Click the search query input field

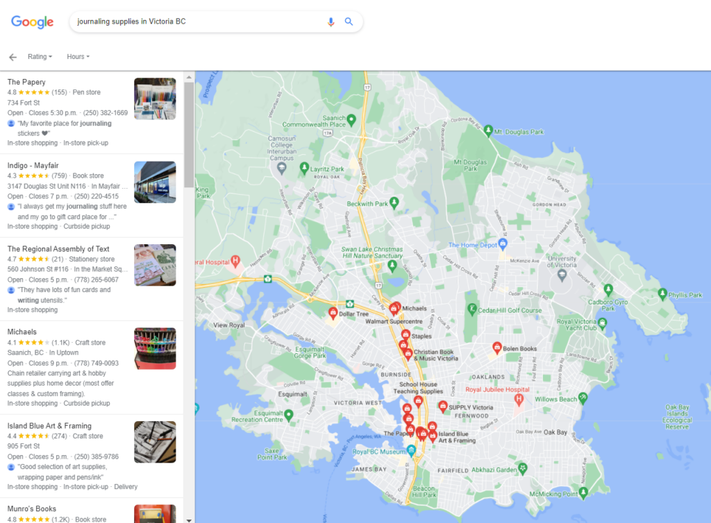pos(194,22)
